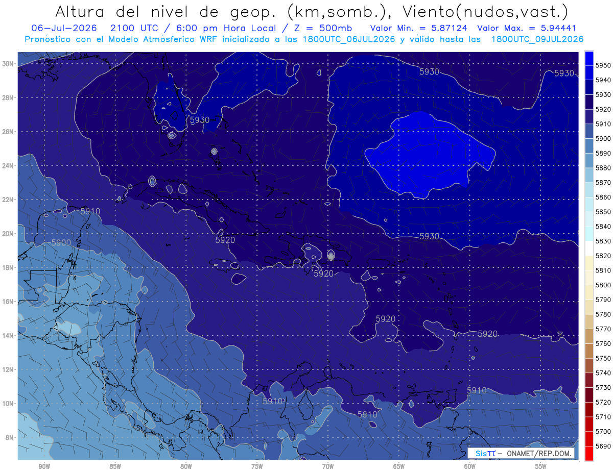Click the "60W" longitude axis label

pyautogui.click(x=470, y=467)
